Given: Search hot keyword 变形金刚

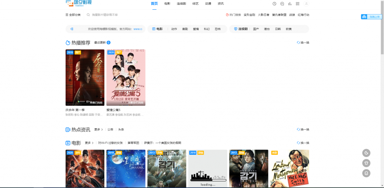Looking at the screenshot, I should [249, 15].
